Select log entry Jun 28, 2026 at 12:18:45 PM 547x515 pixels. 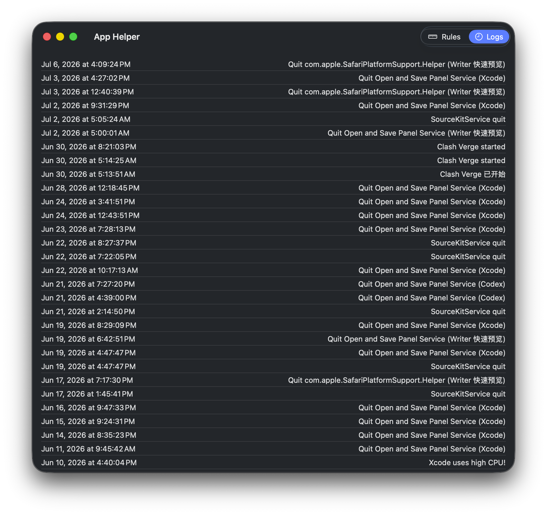[273, 188]
